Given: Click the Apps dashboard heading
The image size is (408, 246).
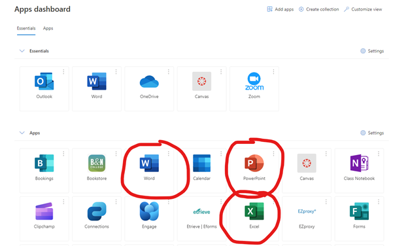Looking at the screenshot, I should [42, 9].
